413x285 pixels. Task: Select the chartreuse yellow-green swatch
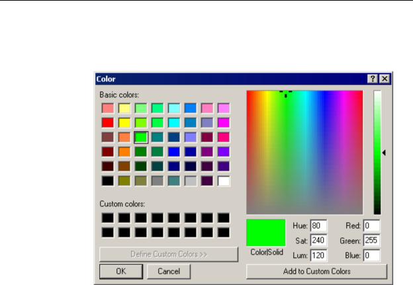(141, 122)
